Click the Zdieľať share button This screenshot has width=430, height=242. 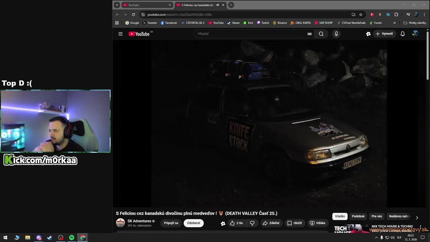click(271, 223)
